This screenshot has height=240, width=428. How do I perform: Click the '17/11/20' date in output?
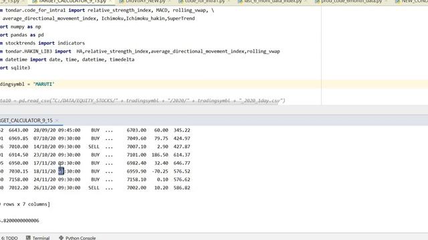tap(45, 163)
